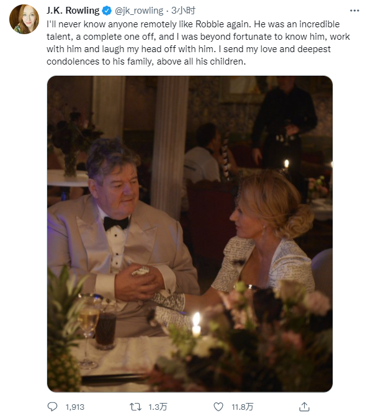Click the tweet text paragraph

coord(199,43)
